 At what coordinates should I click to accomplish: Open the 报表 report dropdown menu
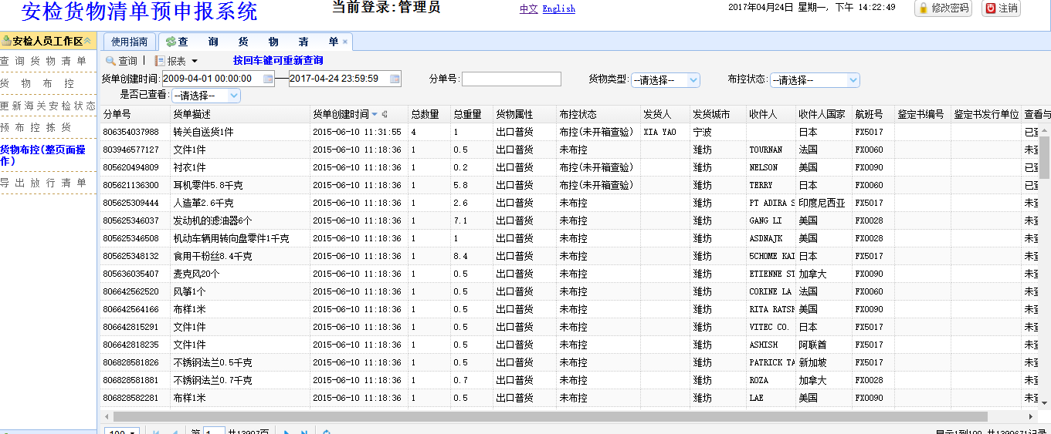tap(177, 61)
